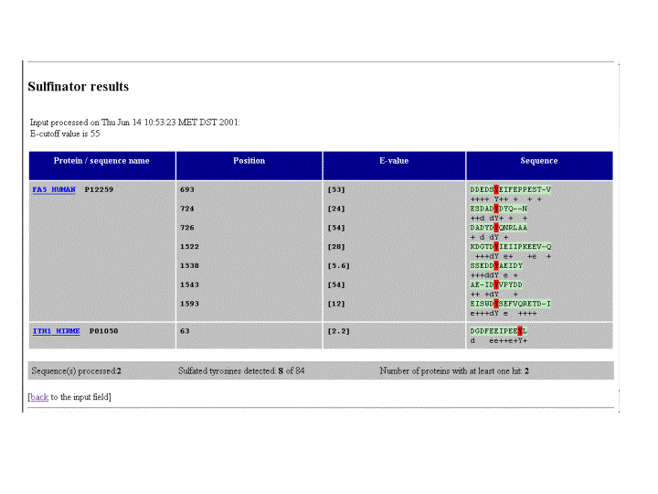Select position value 1522
This screenshot has height=494, width=658.
[189, 246]
